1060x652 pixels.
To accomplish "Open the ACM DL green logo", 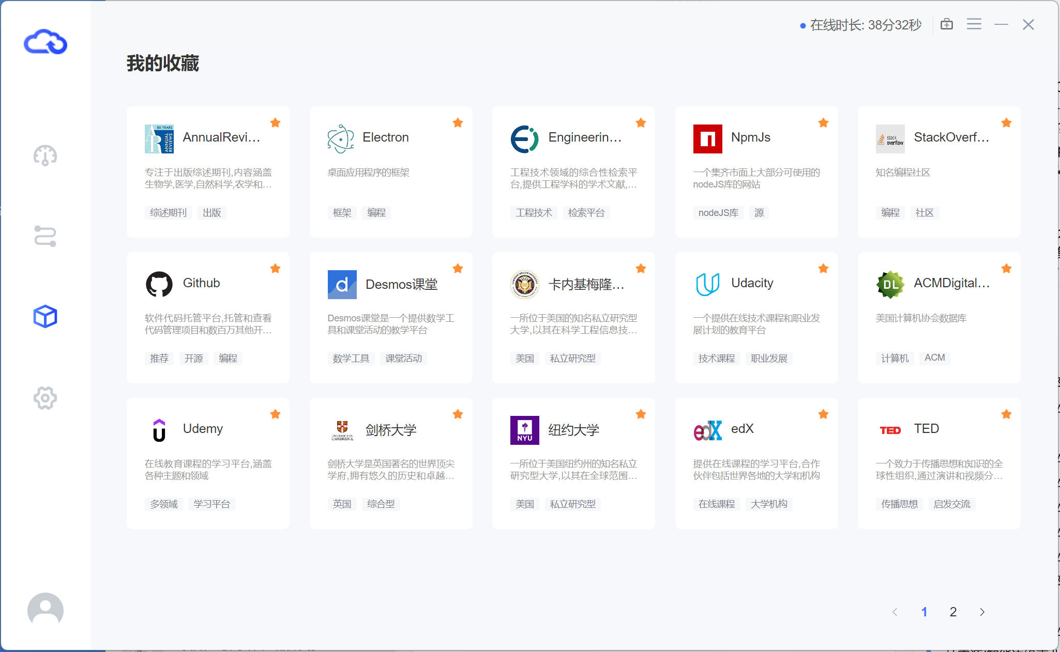I will 890,284.
